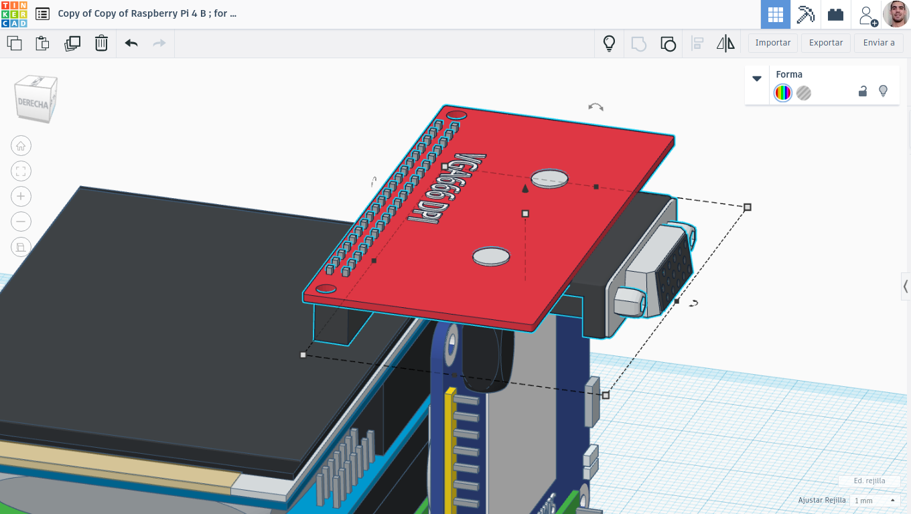Toggle the shape lock in Forma panel
This screenshot has width=911, height=514.
(x=863, y=92)
